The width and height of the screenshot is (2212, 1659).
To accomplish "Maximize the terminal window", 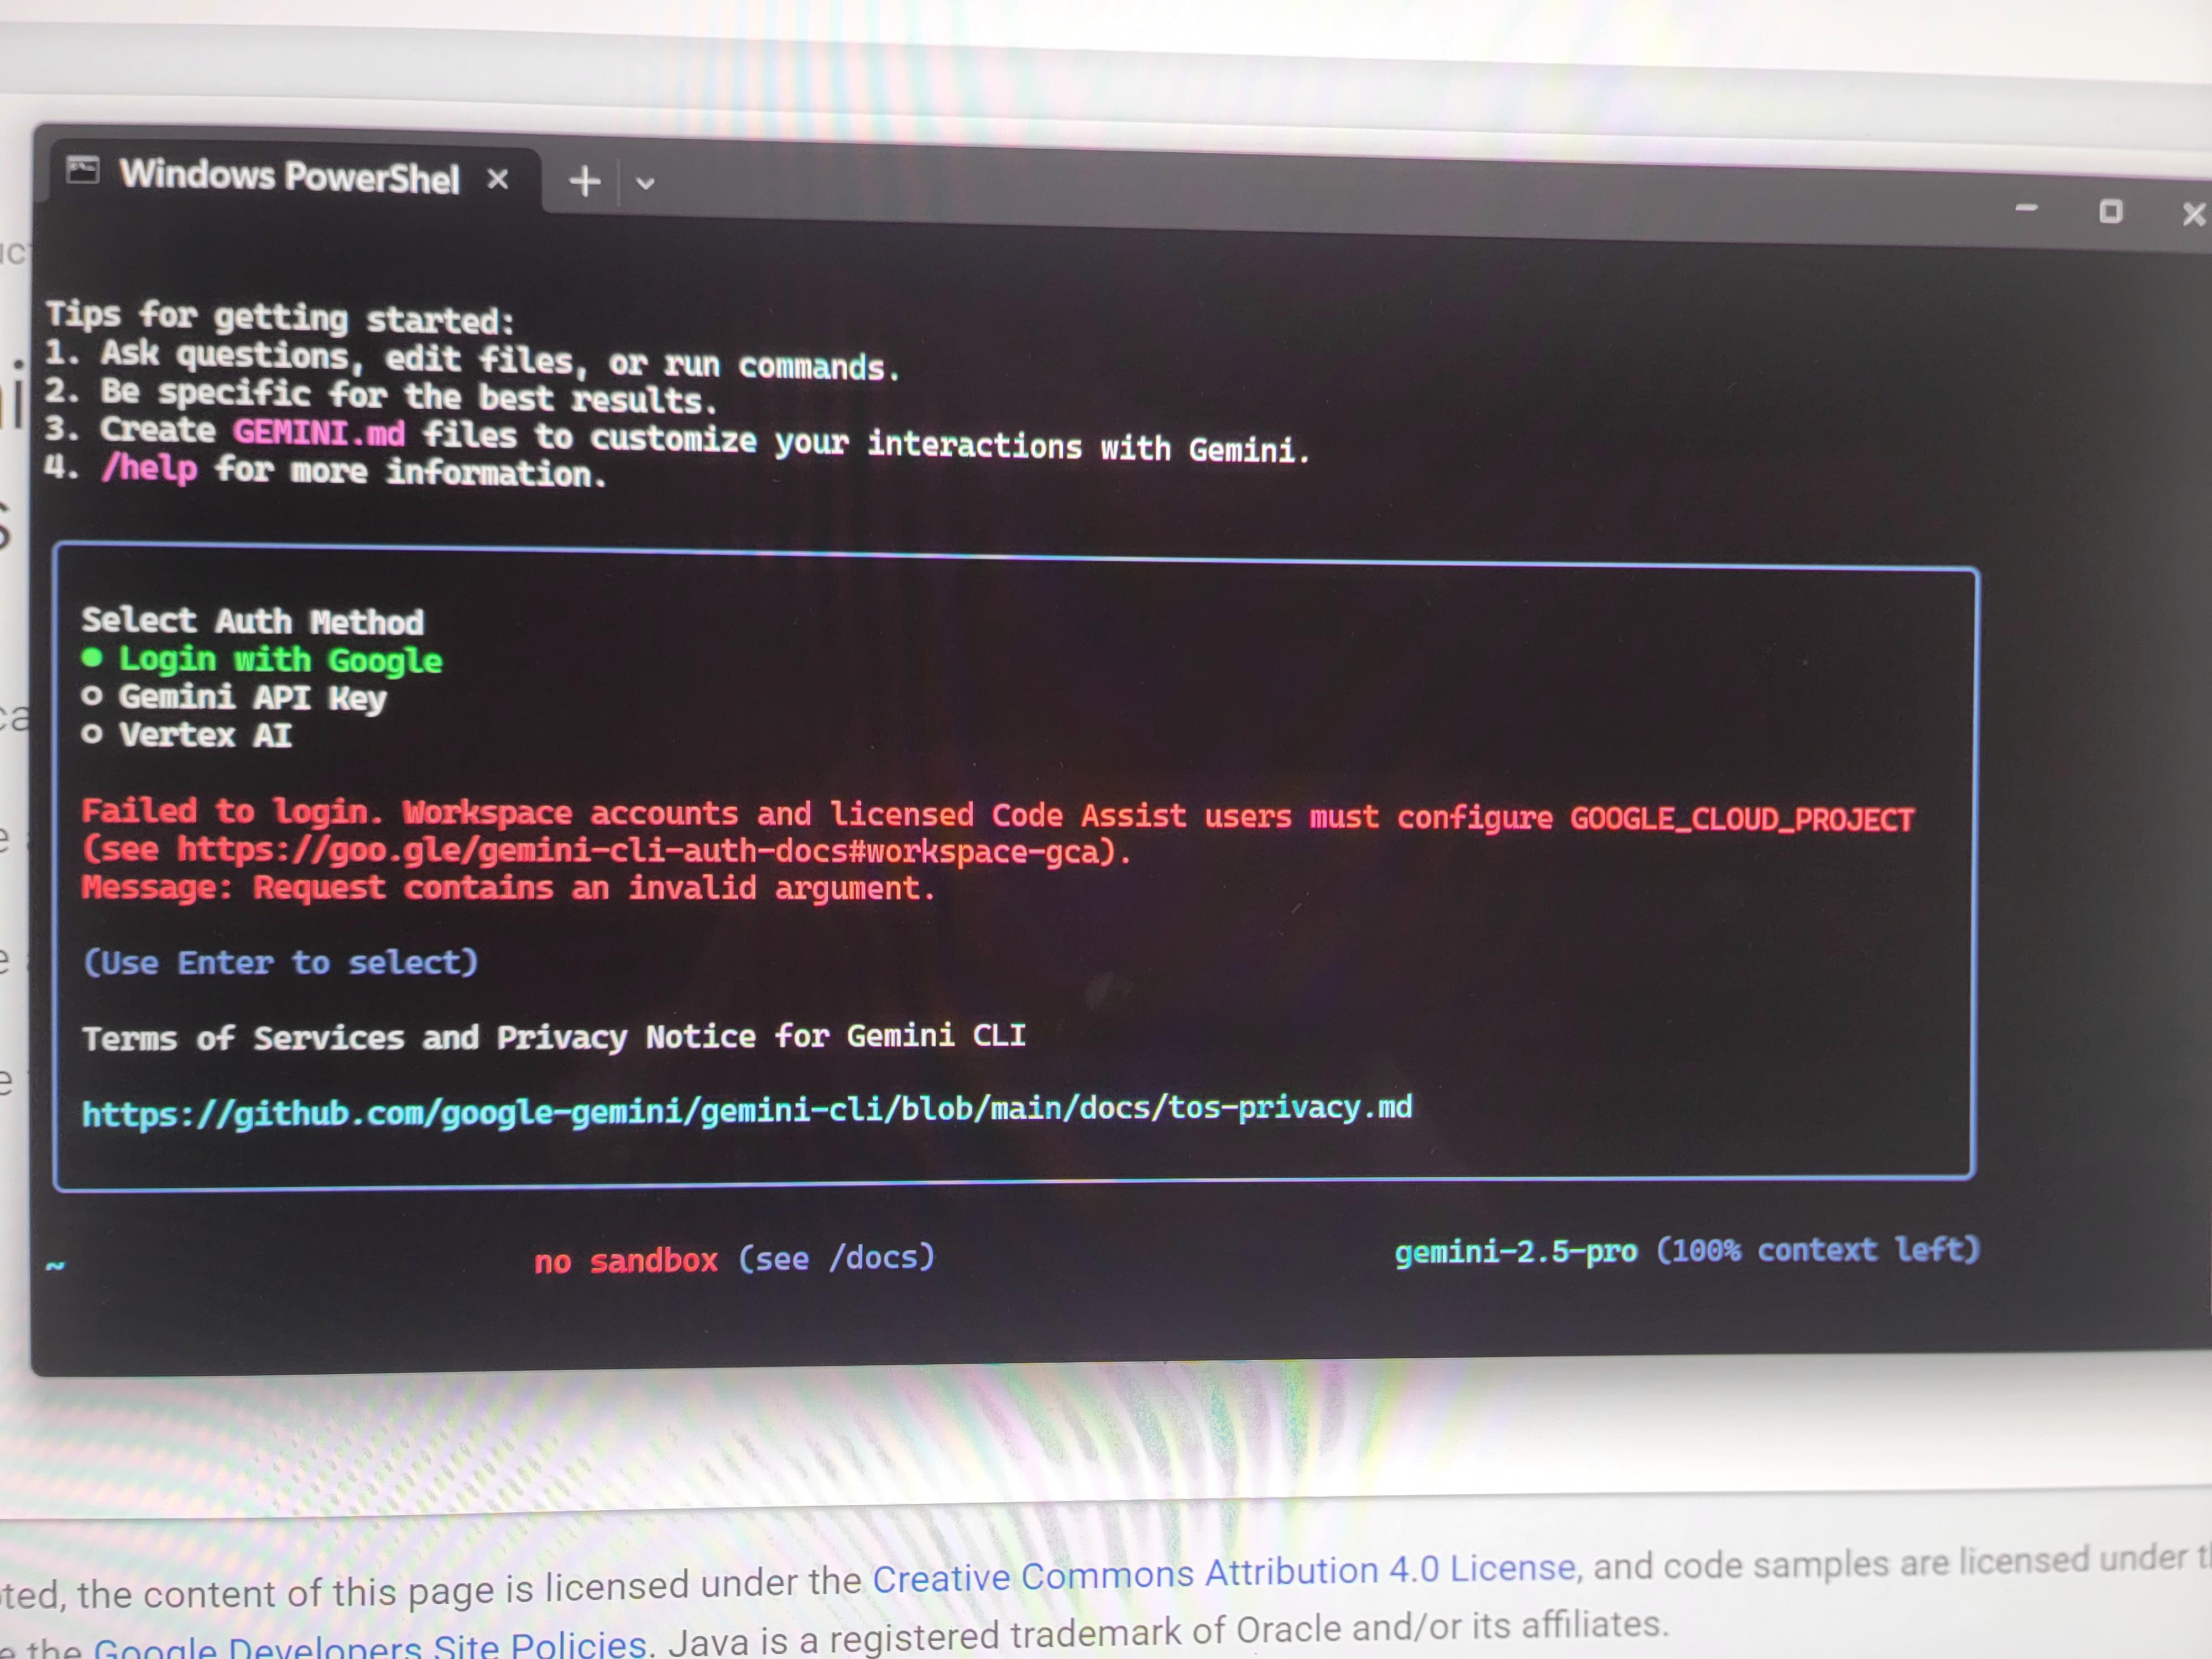I will pyautogui.click(x=2110, y=211).
